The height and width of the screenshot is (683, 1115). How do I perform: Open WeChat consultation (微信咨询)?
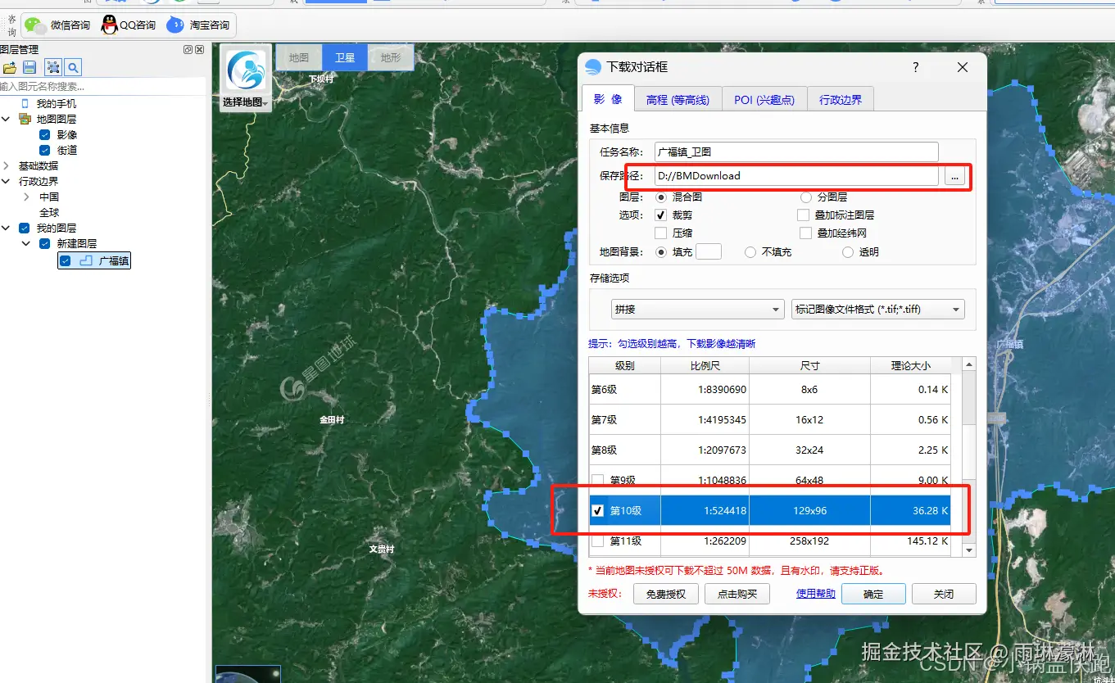(58, 25)
